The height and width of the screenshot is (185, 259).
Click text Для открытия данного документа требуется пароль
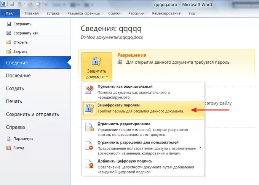pyautogui.click(x=178, y=63)
